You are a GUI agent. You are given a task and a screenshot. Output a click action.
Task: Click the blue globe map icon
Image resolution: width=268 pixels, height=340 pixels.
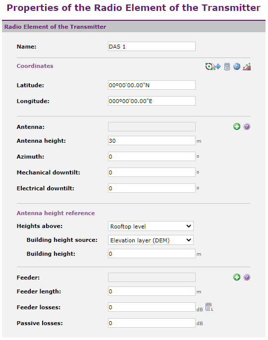[x=237, y=66]
